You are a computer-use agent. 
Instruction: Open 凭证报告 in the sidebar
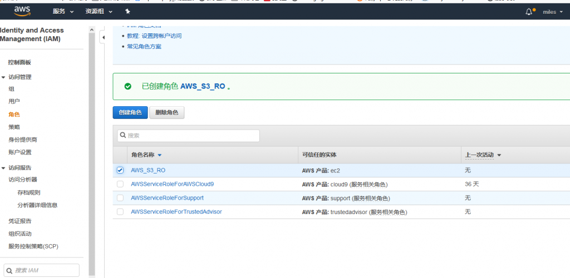point(19,221)
